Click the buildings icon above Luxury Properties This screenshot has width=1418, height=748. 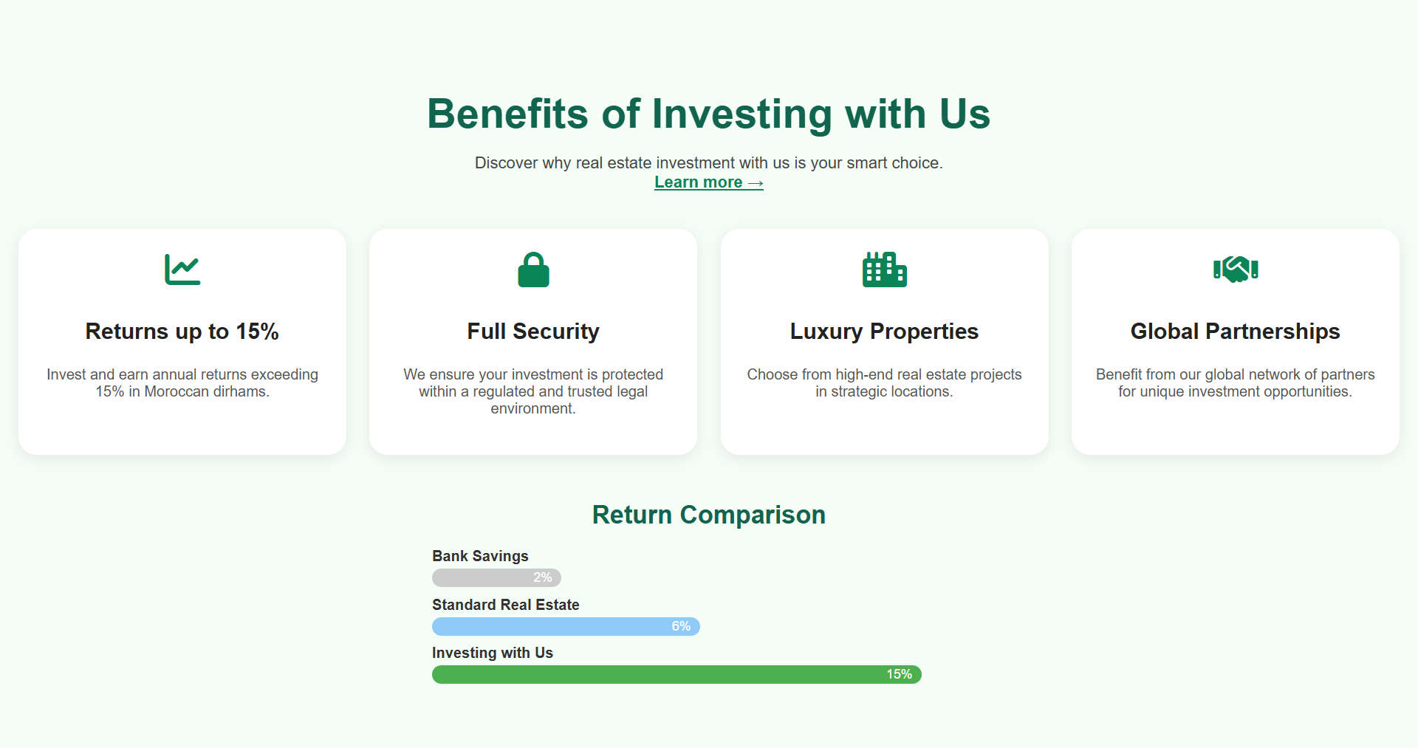tap(884, 269)
